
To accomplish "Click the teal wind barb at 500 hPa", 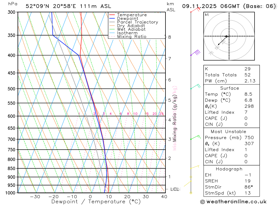I will (195, 86).
